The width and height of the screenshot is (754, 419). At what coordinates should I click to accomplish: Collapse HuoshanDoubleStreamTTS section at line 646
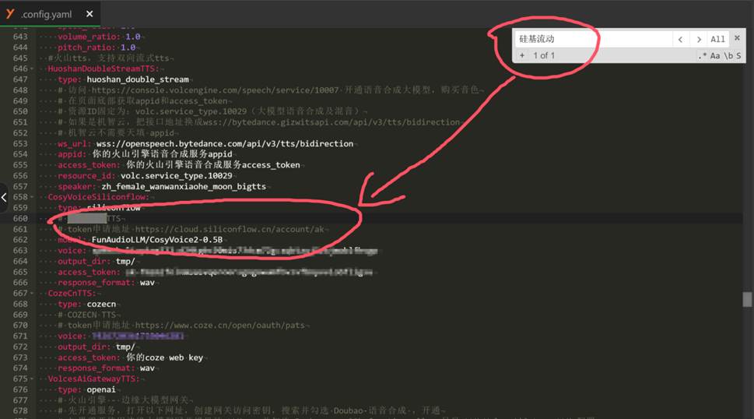(x=40, y=69)
